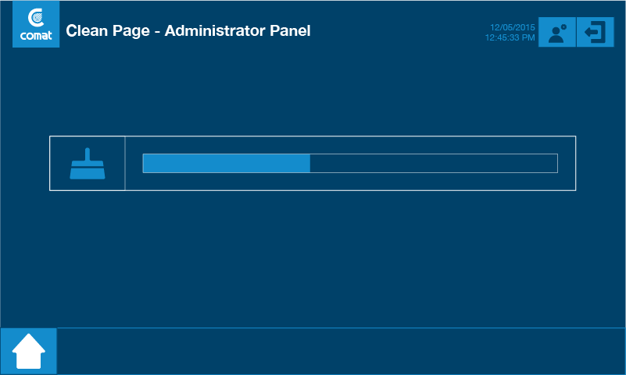The width and height of the screenshot is (626, 375).
Task: Click the filled blue portion of progress bar
Action: 227,163
